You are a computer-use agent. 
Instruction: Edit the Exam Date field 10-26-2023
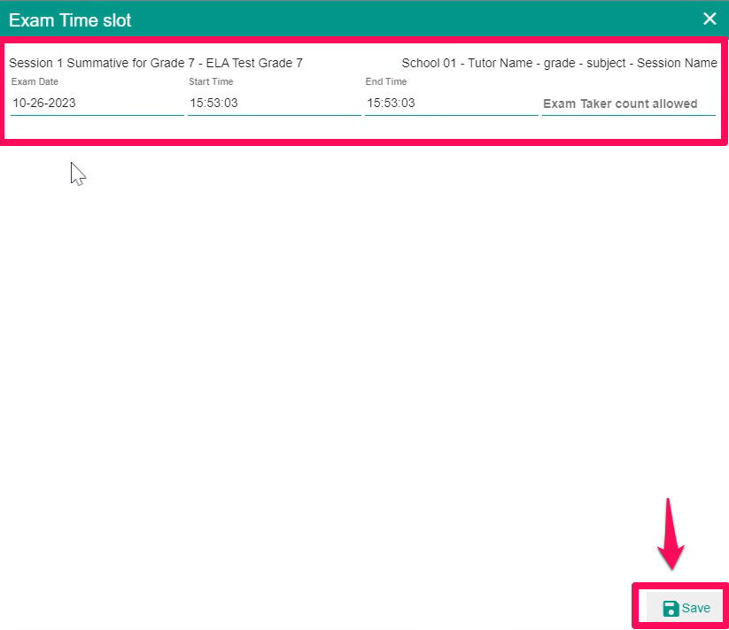click(x=97, y=103)
